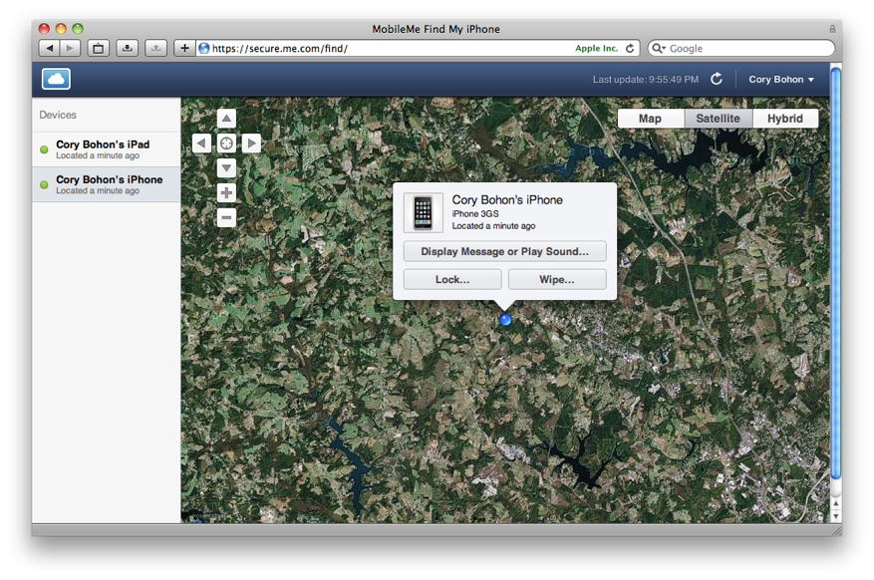Image resolution: width=874 pixels, height=580 pixels.
Task: Open the Top Sites toolbar button
Action: pyautogui.click(x=98, y=49)
